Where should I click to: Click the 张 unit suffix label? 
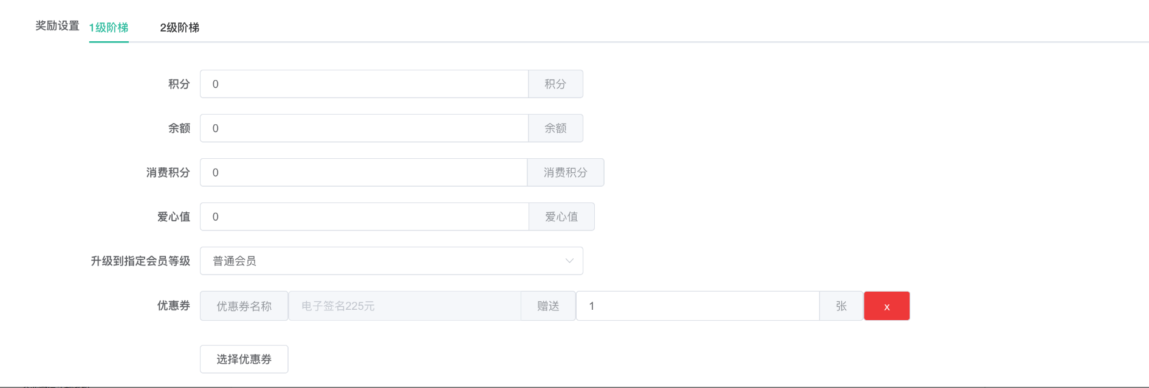click(x=841, y=306)
